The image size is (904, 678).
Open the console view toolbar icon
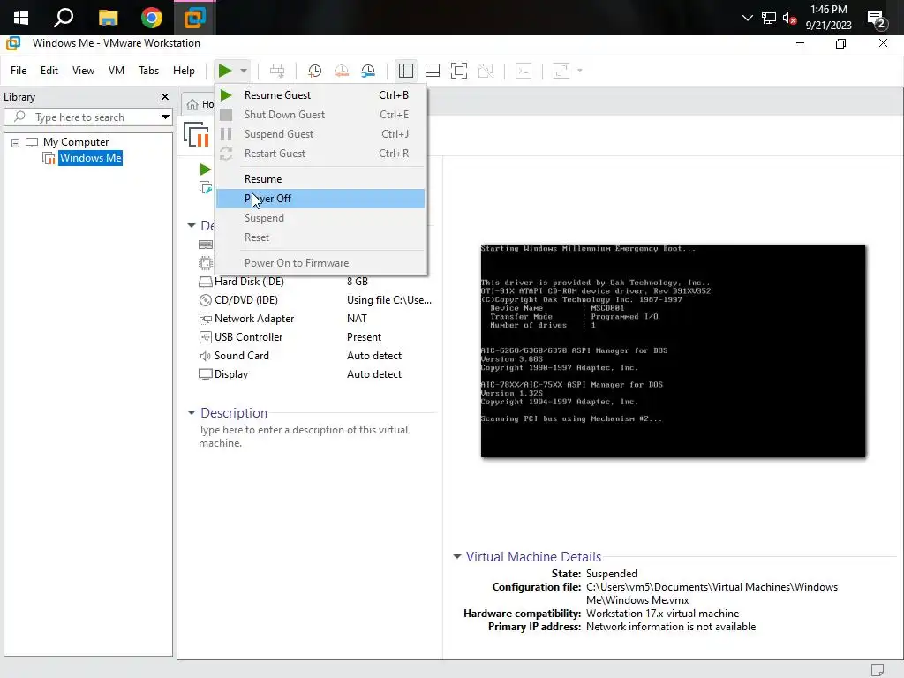coord(524,71)
